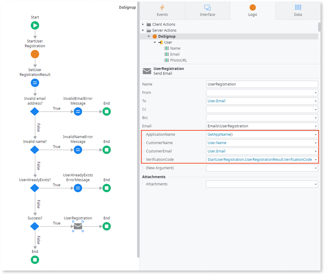The height and width of the screenshot is (275, 325).
Task: Select the InvalidEmailErrorMessage assign node
Action: (x=78, y=111)
